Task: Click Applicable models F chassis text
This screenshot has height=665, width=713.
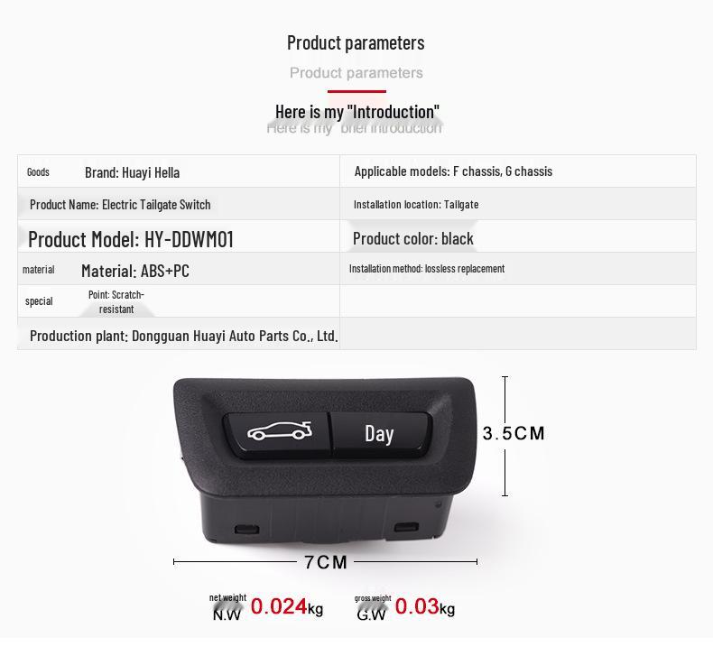Action: click(453, 171)
